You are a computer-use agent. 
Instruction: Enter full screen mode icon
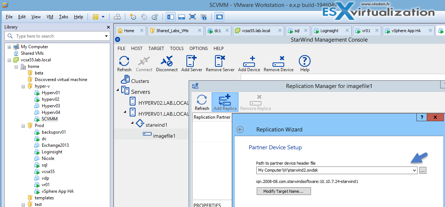192,17
